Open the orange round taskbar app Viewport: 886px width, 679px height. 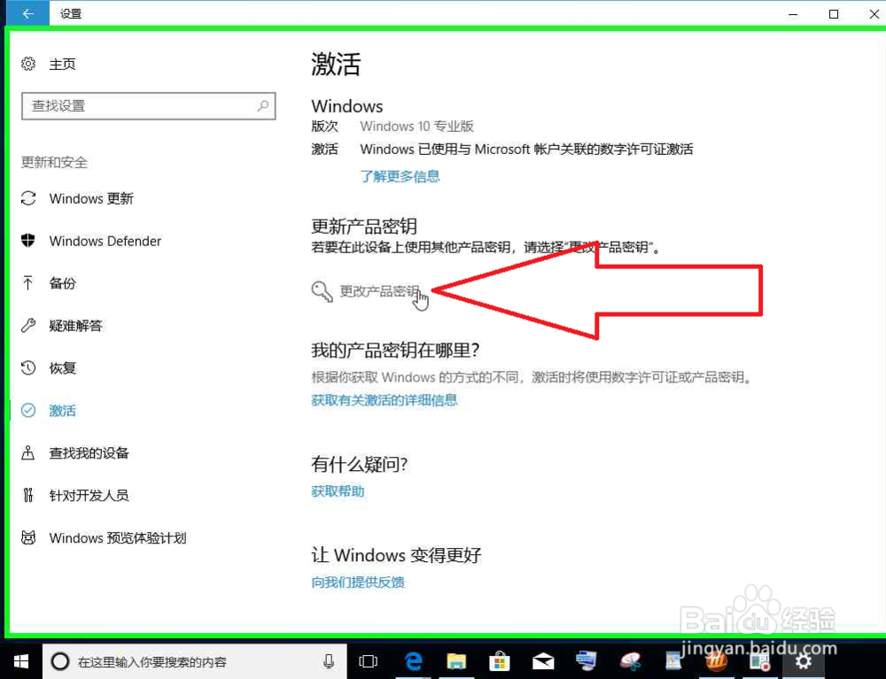click(x=717, y=661)
